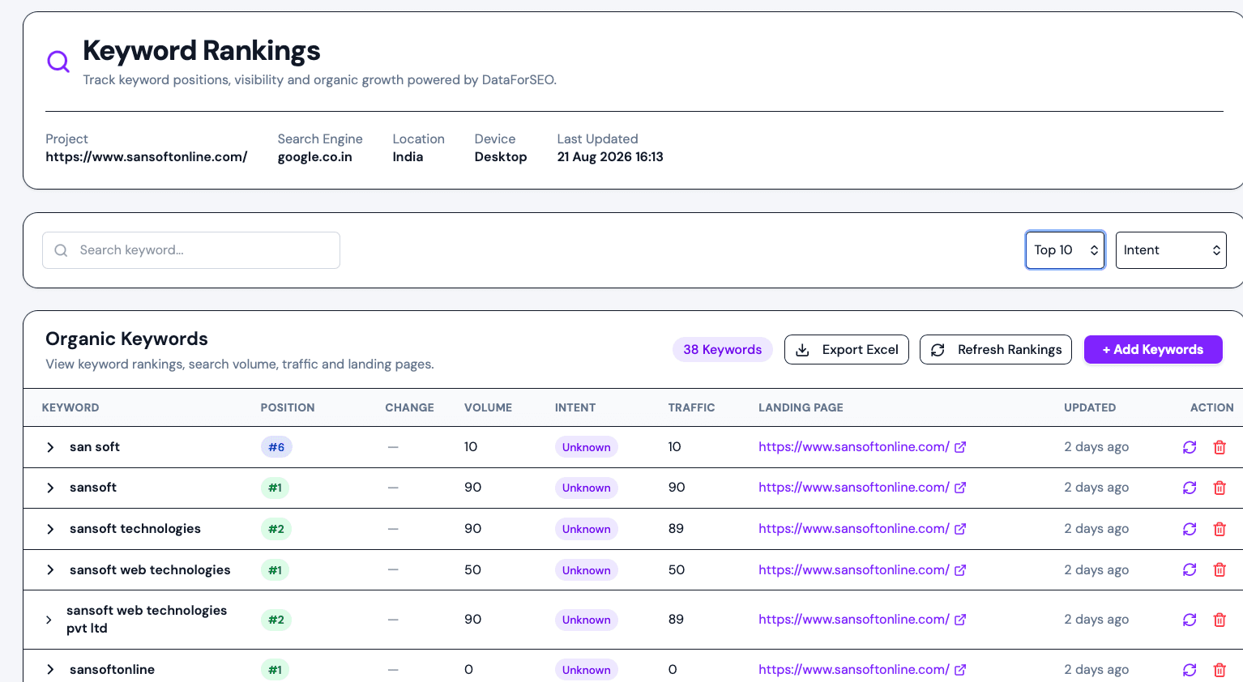Click the Desktop device value

tap(501, 157)
